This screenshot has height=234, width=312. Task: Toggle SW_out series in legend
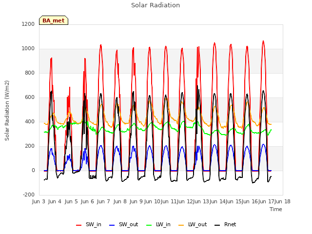click(123, 224)
